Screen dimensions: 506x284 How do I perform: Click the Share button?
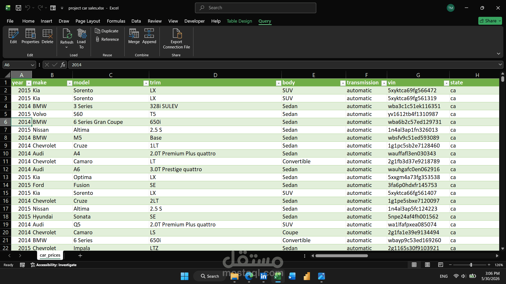coord(490,21)
